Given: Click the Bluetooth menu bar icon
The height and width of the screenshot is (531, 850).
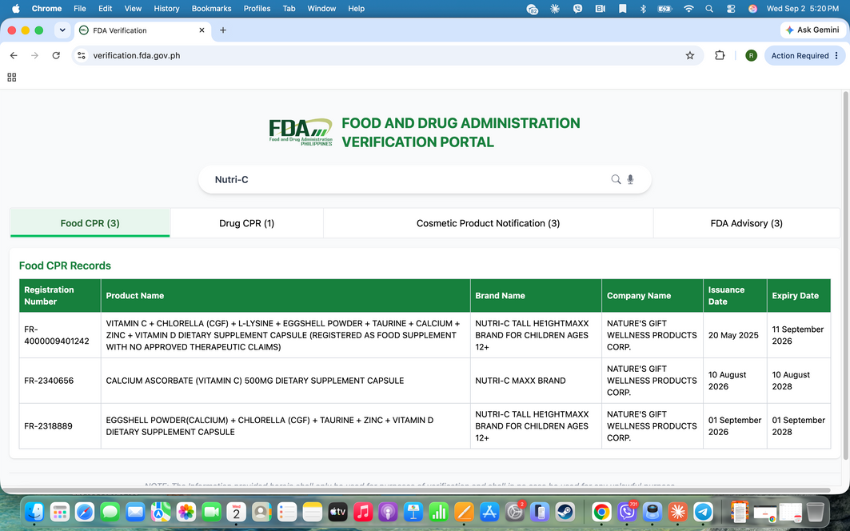Looking at the screenshot, I should (643, 9).
